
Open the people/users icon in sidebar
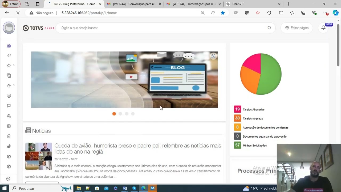pyautogui.click(x=9, y=116)
